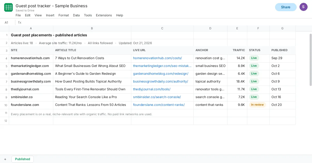Click Live status for smbinsider.co
Image resolution: width=312 pixels, height=163 pixels.
pos(254,97)
